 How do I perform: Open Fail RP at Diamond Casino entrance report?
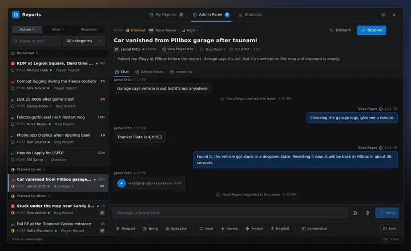click(58, 227)
